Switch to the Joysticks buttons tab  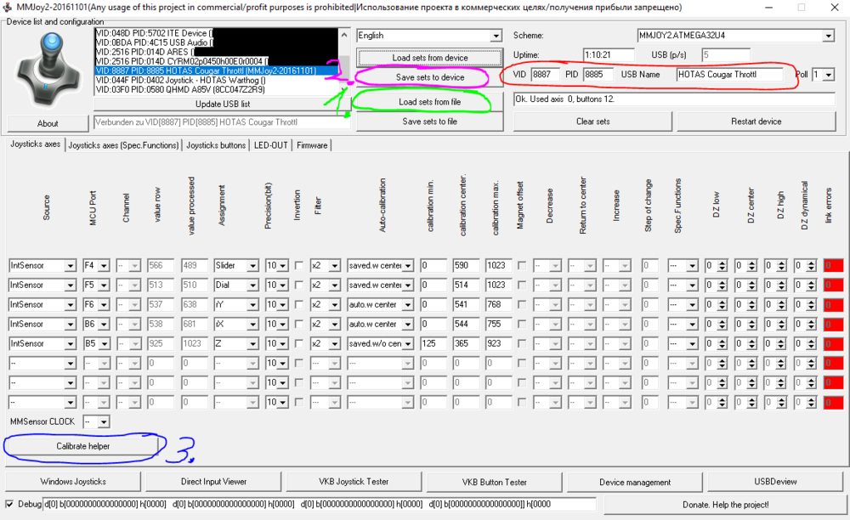216,145
